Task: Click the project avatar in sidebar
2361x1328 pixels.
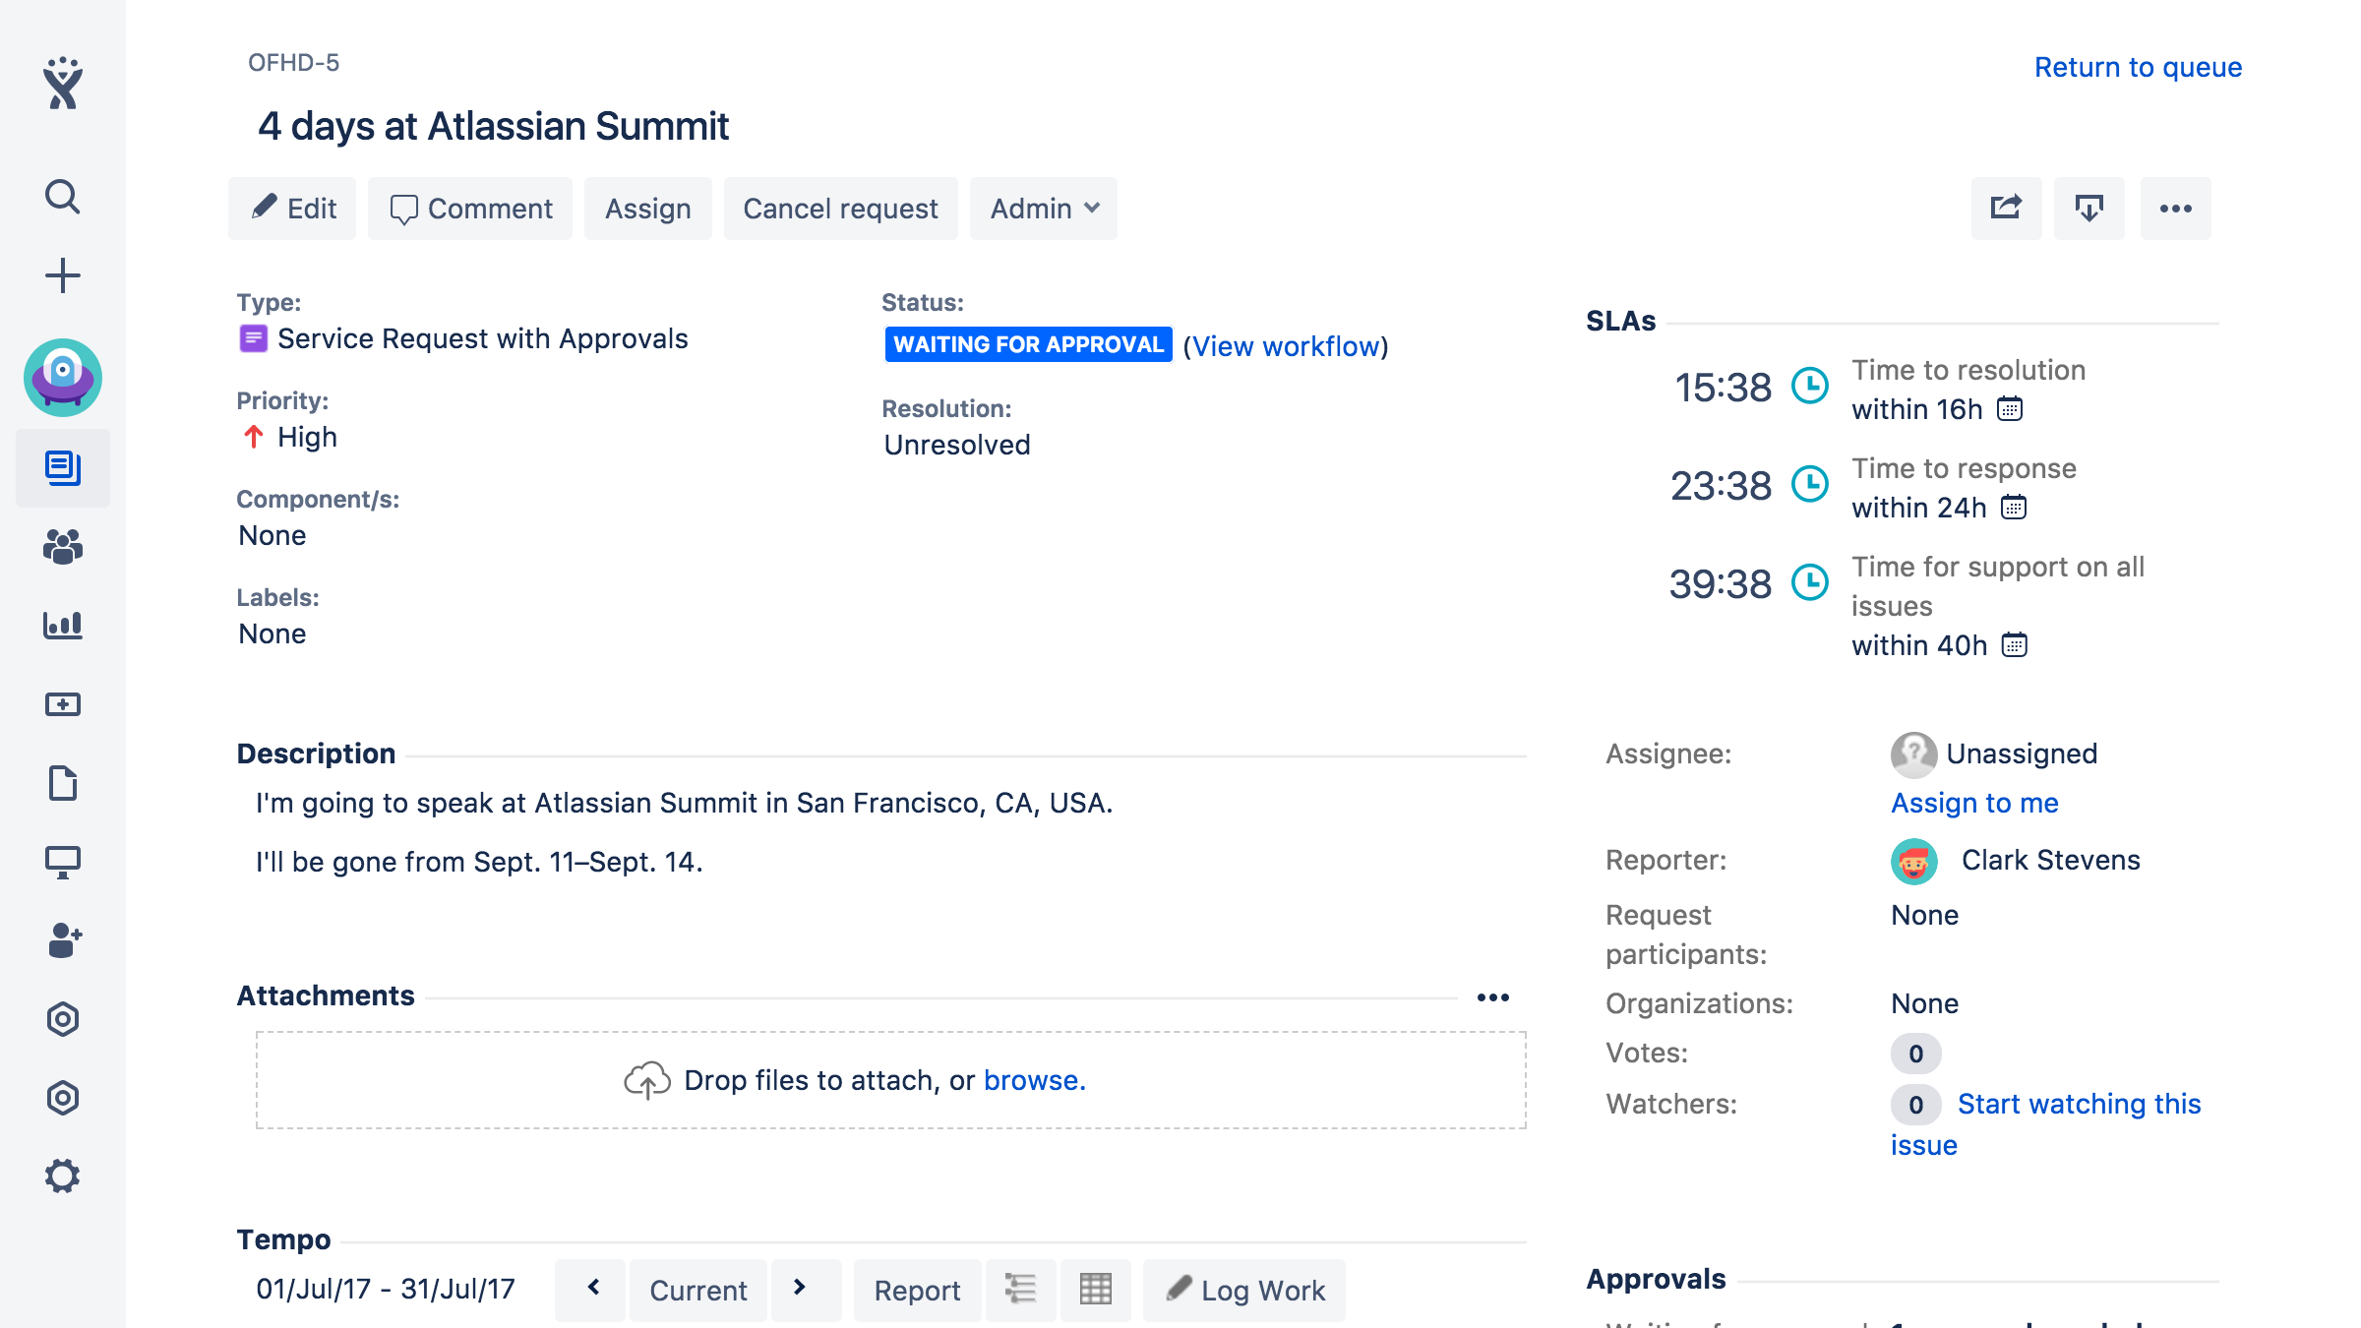Action: [62, 378]
